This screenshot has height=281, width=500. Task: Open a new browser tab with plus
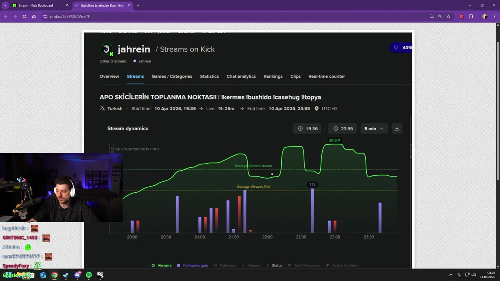pyautogui.click(x=138, y=5)
